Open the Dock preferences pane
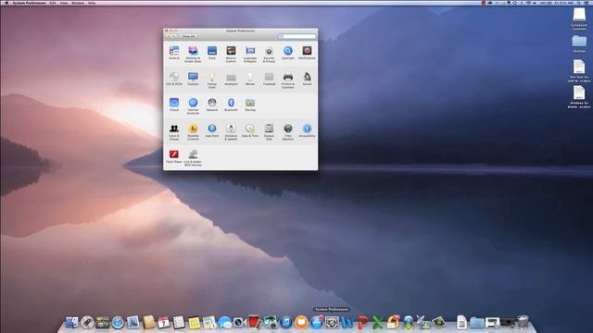The image size is (593, 333). pyautogui.click(x=212, y=53)
